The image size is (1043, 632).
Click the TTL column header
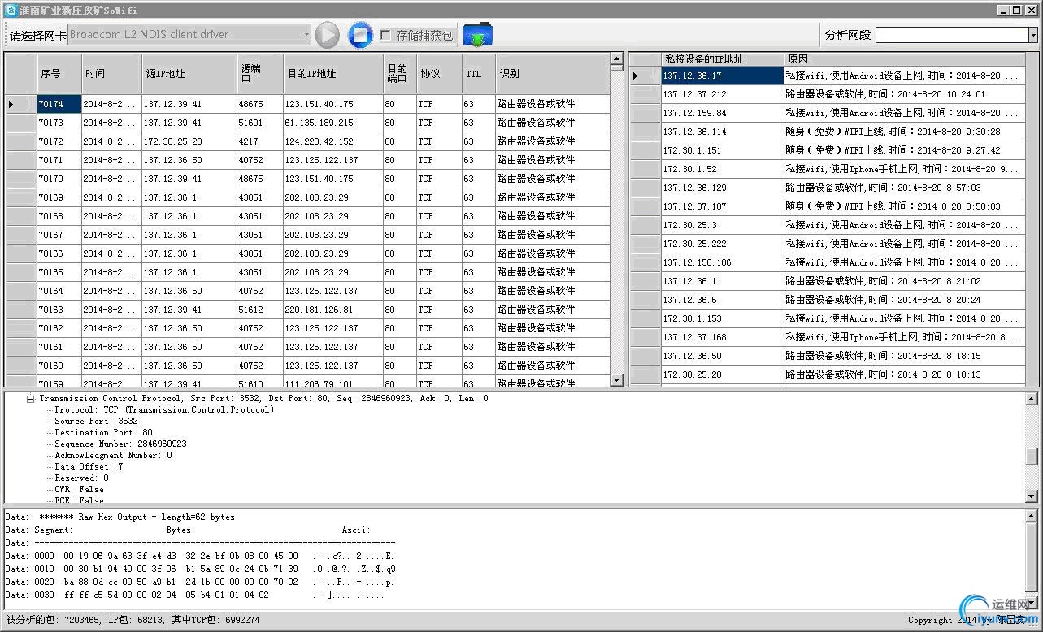pyautogui.click(x=479, y=74)
